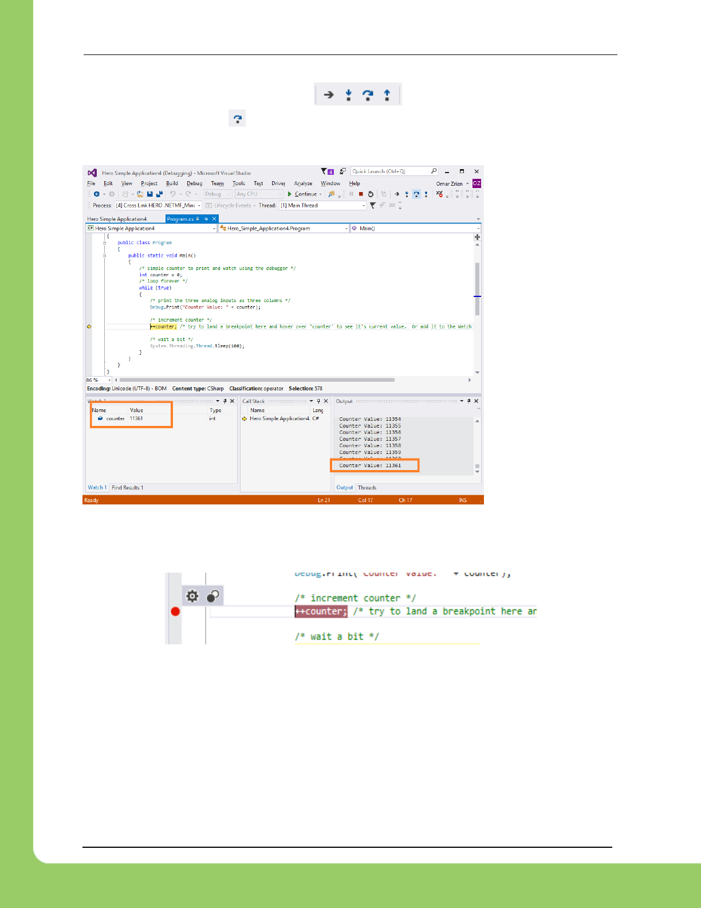Open the notifications flag showing 4
Image resolution: width=701 pixels, height=908 pixels.
point(327,171)
